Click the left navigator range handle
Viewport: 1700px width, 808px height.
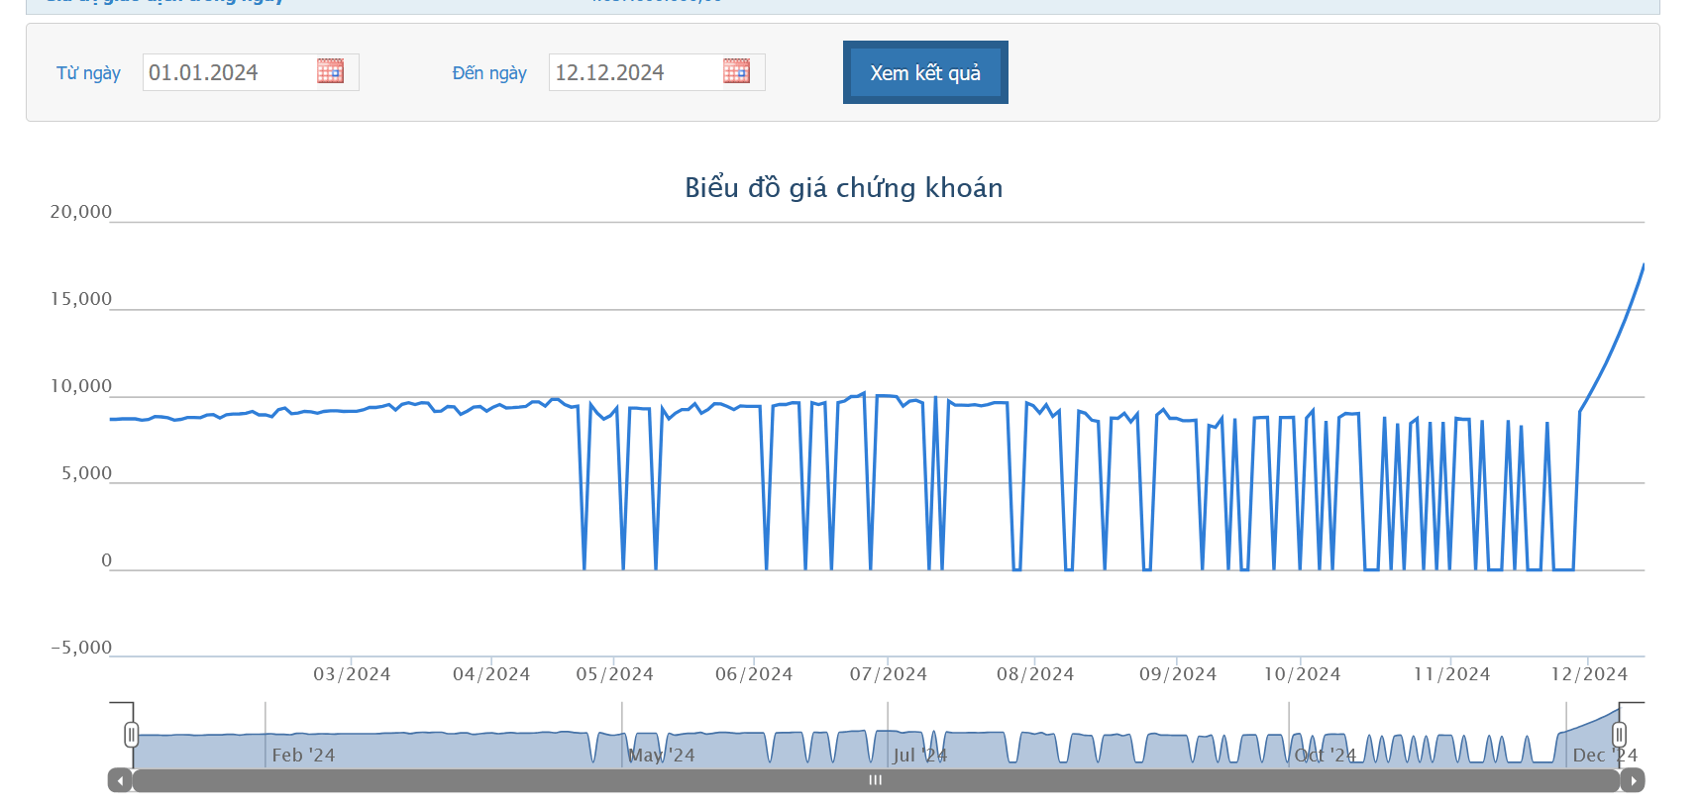tap(131, 734)
